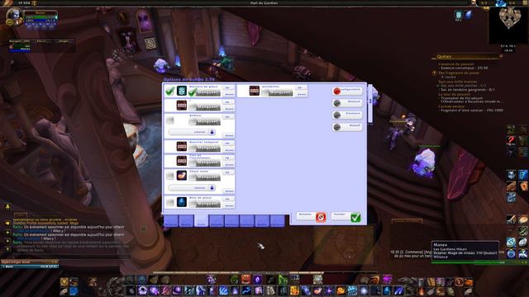This screenshot has width=529, height=297.
Task: Enable the Chute lente checkbox
Action: 169,176
